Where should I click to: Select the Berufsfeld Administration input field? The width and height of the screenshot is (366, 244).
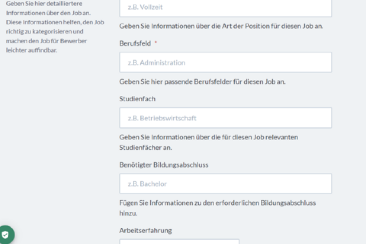click(x=225, y=62)
